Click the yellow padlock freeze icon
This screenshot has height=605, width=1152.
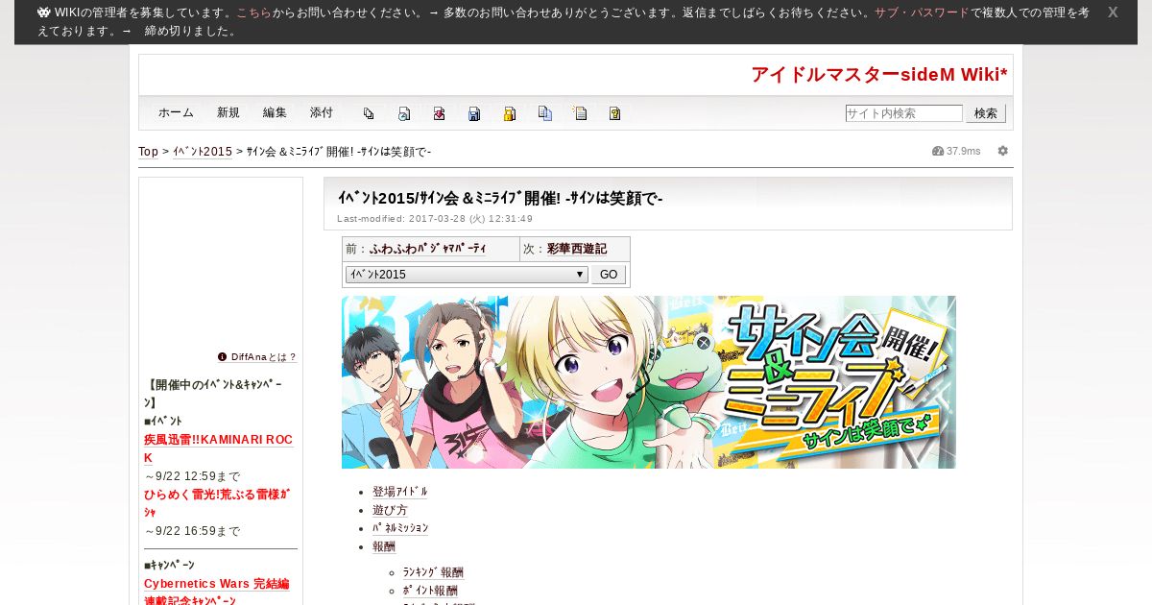(510, 113)
